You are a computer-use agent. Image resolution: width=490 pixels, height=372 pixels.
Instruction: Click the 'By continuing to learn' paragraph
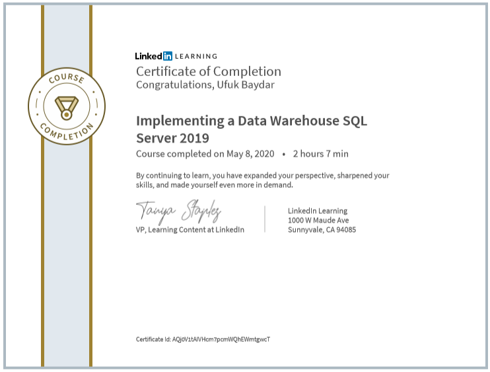[x=263, y=180]
